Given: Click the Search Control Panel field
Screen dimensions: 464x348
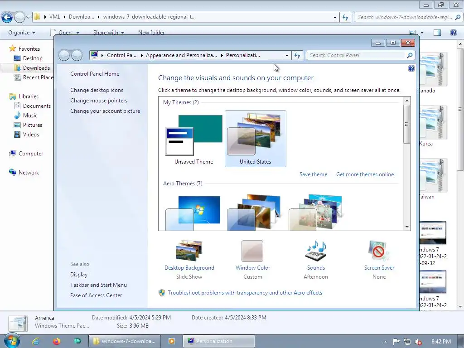Looking at the screenshot, I should click(357, 55).
